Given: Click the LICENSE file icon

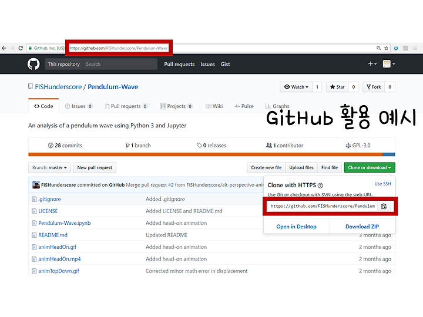Looking at the screenshot, I should point(34,211).
